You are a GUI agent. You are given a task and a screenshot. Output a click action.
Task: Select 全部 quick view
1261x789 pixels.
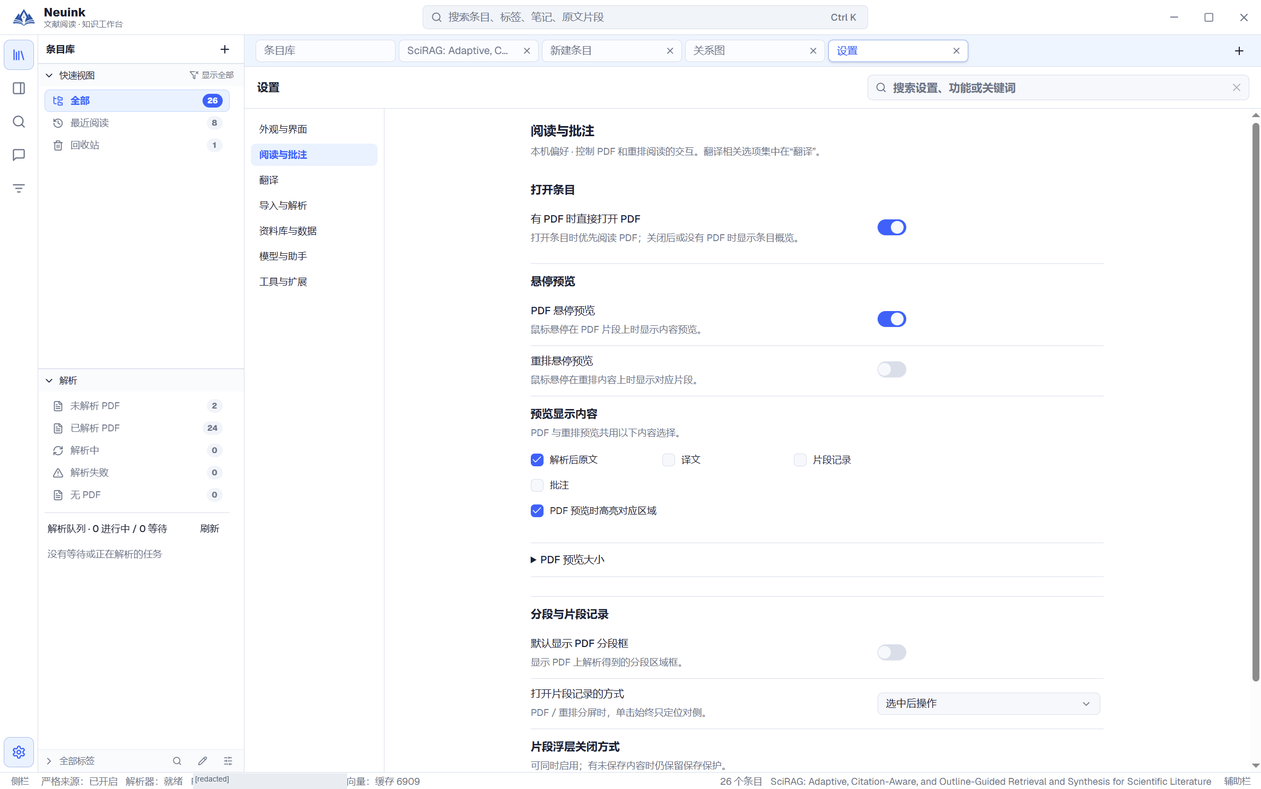click(x=137, y=101)
